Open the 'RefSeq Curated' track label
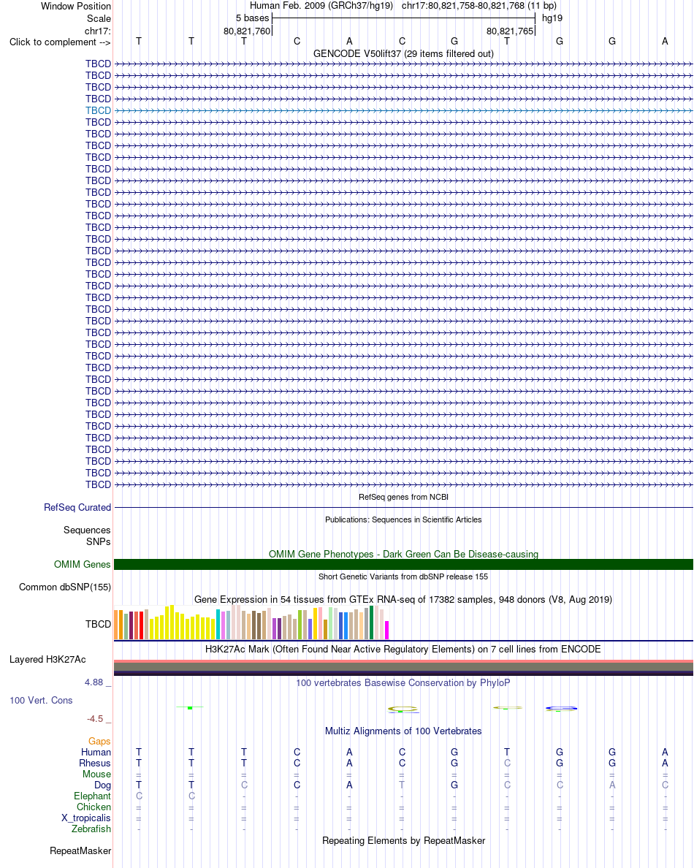 77,508
